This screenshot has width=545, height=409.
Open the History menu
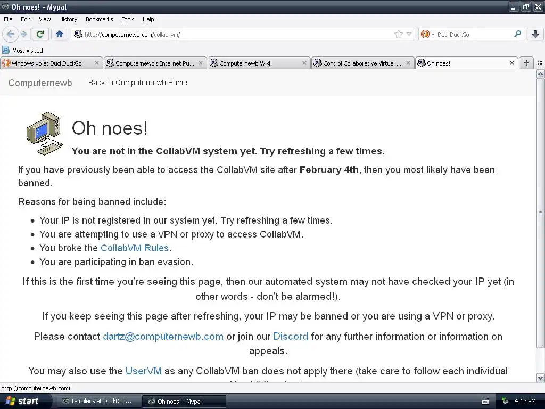tap(68, 19)
